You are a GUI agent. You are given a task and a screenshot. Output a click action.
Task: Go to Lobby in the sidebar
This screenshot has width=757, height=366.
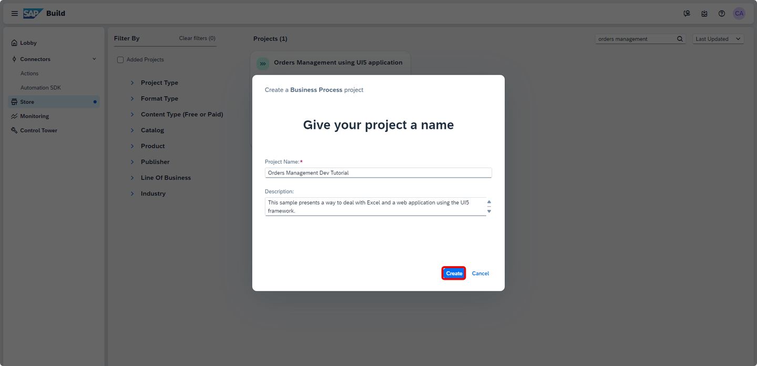[28, 43]
